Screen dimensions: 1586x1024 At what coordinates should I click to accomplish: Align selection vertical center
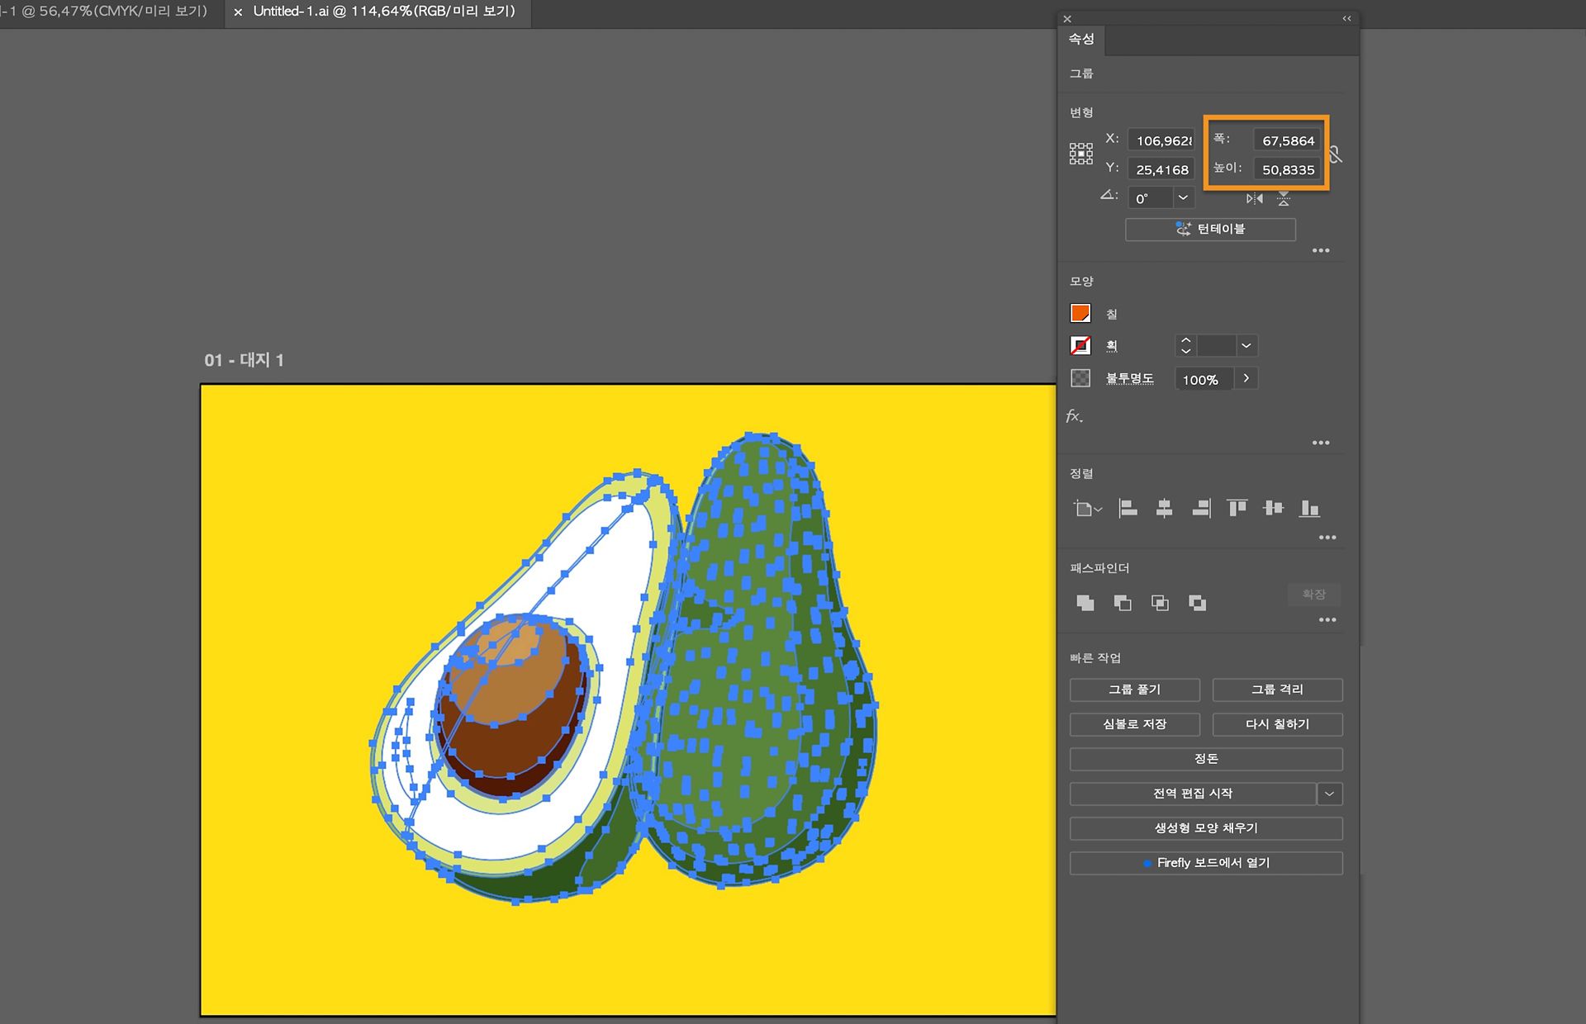[x=1273, y=509]
